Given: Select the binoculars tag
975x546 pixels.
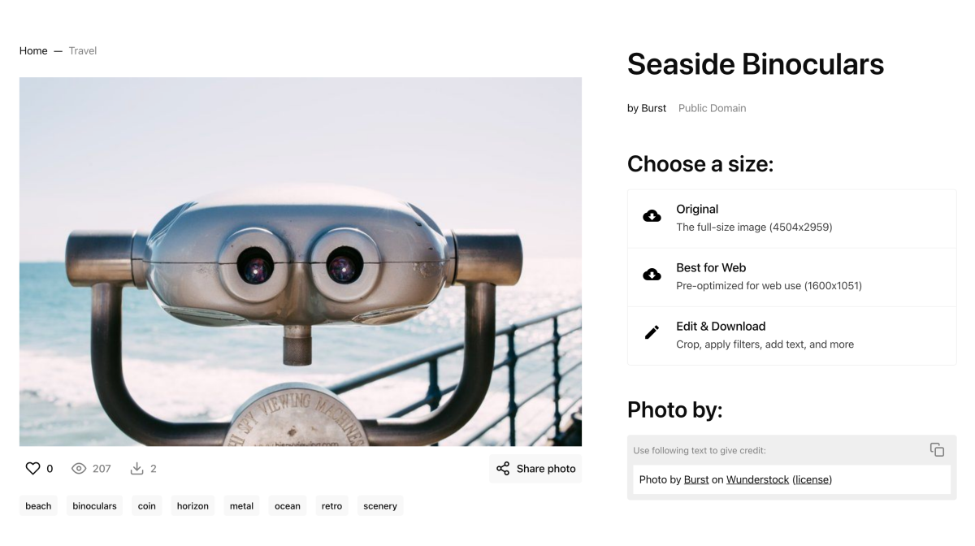Looking at the screenshot, I should tap(94, 506).
